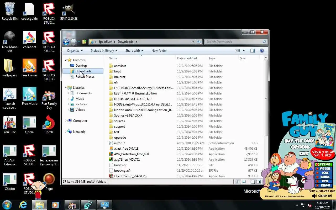This screenshot has width=336, height=210.
Task: Open the wallpapers folder on the desktop
Action: pos(10,68)
